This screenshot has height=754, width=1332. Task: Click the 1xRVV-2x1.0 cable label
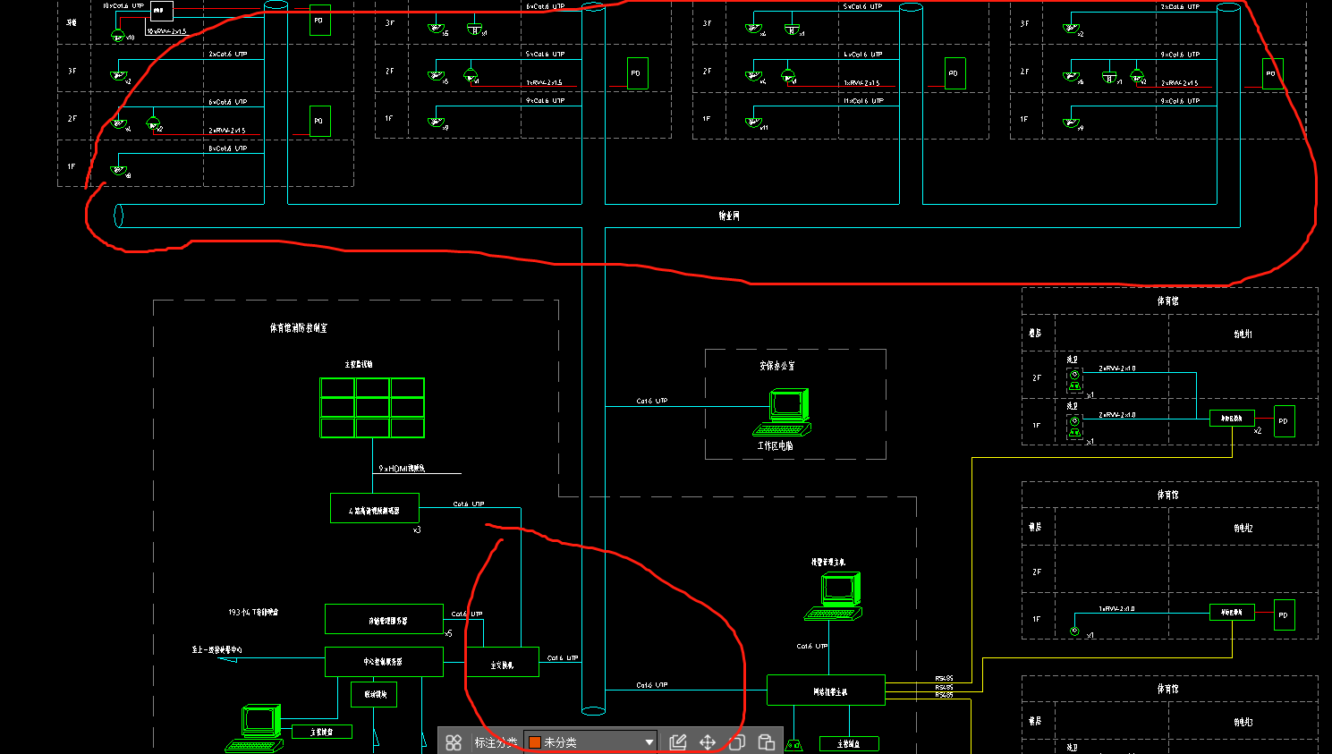tap(1116, 609)
